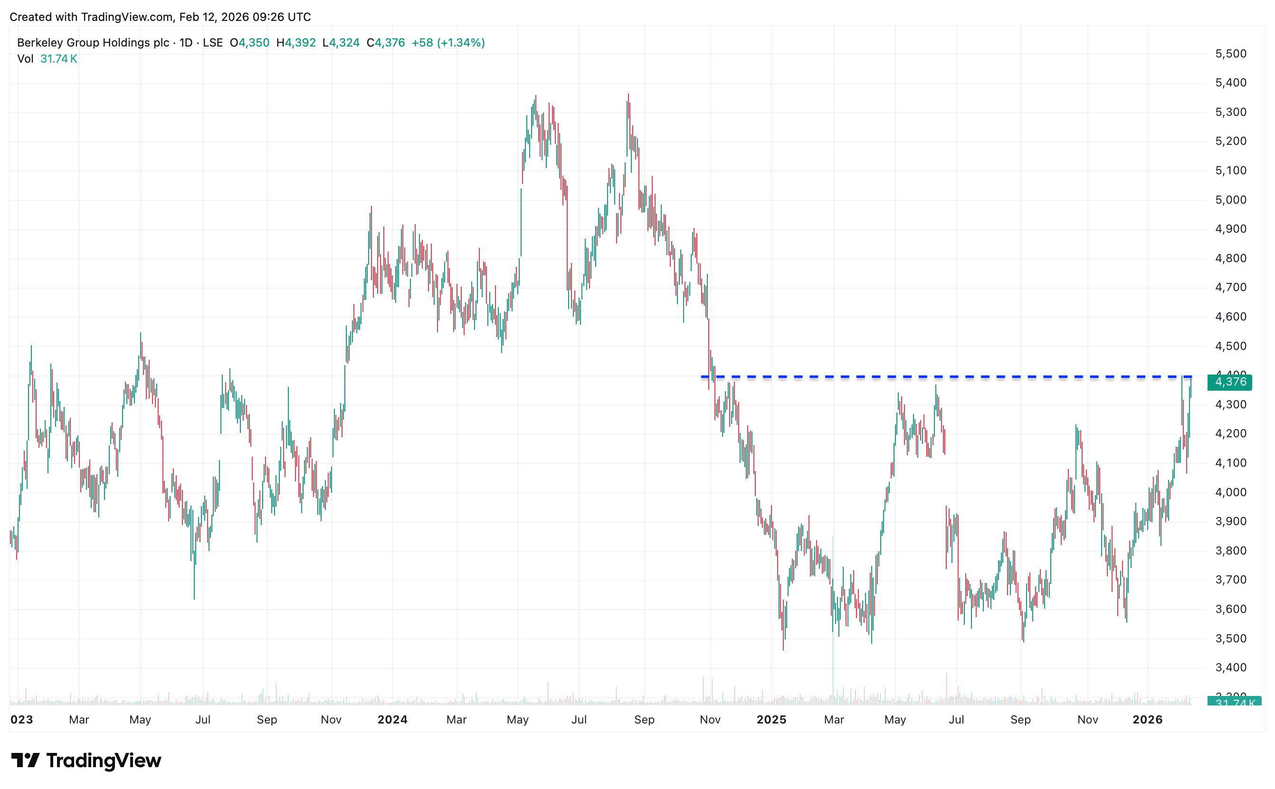Click the TradingView wordmark text
This screenshot has width=1275, height=789.
(104, 761)
